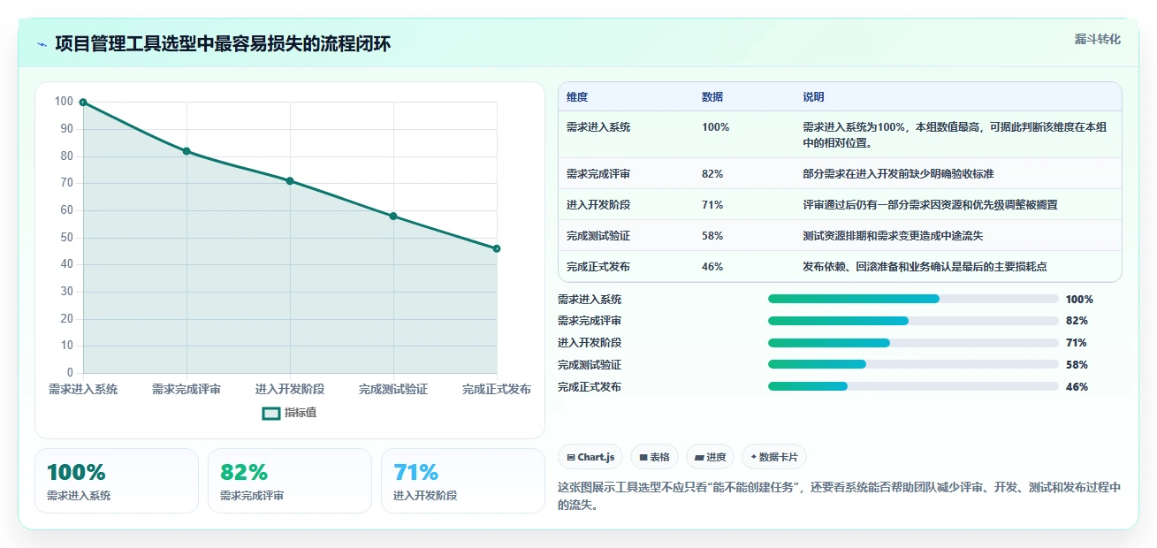Click the chart data point for 需求完成评审
Image resolution: width=1157 pixels, height=548 pixels.
186,151
